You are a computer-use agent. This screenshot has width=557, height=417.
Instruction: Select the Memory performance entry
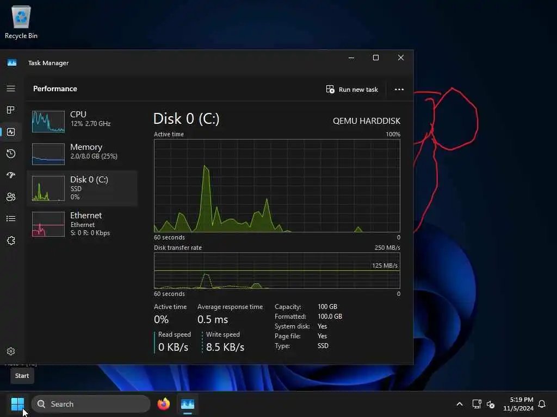pyautogui.click(x=83, y=153)
